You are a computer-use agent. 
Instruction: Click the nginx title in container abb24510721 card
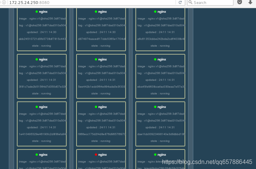43,12
